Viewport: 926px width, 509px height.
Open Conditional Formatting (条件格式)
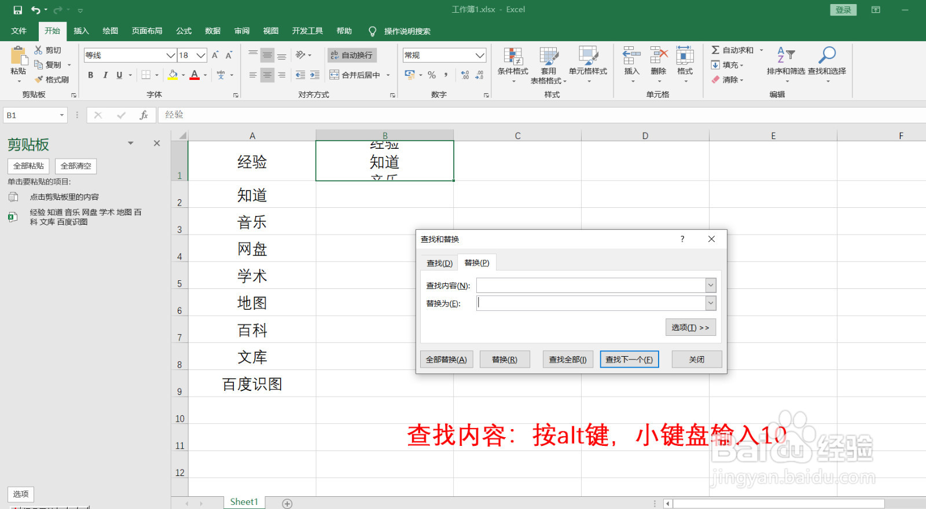coord(513,65)
